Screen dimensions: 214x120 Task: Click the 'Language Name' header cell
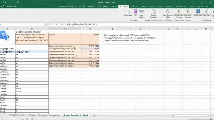(x=8, y=52)
